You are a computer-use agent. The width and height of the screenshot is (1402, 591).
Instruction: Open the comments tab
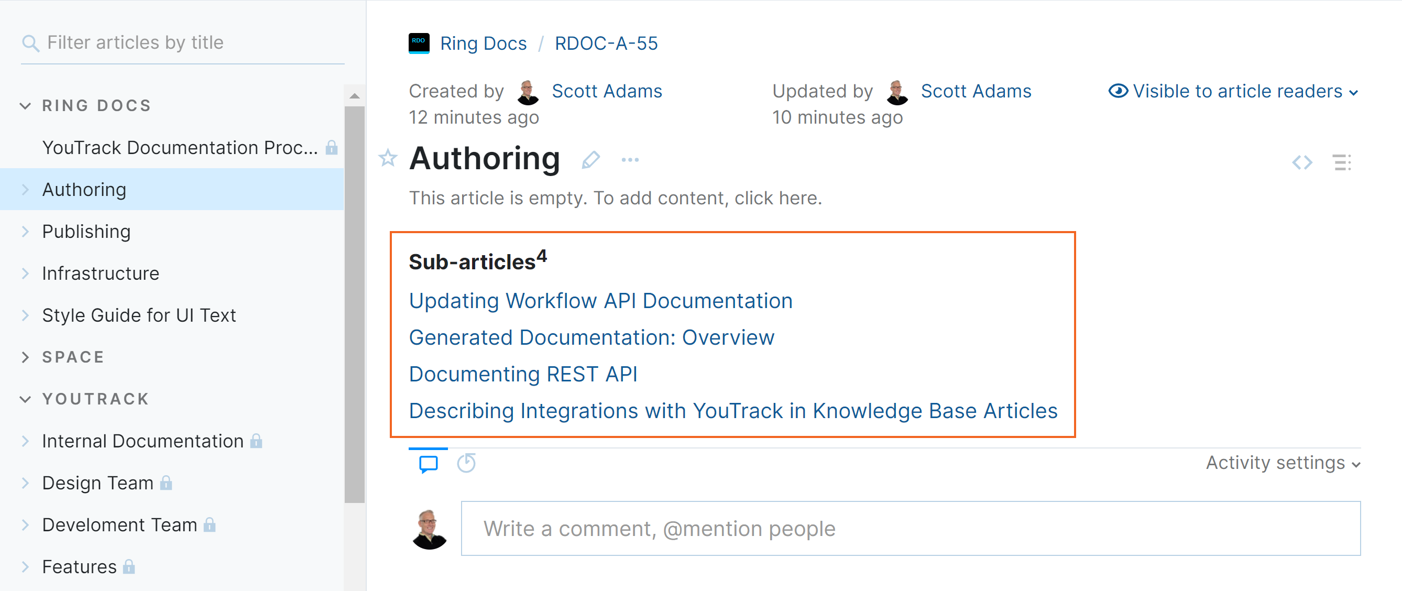tap(428, 464)
